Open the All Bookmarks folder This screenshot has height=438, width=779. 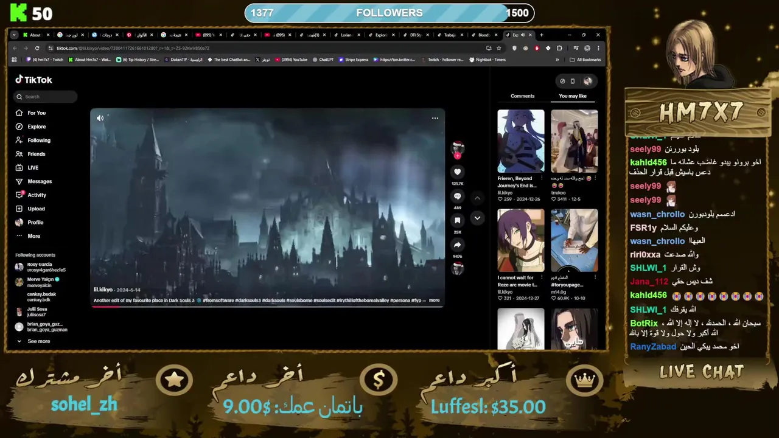pyautogui.click(x=585, y=60)
